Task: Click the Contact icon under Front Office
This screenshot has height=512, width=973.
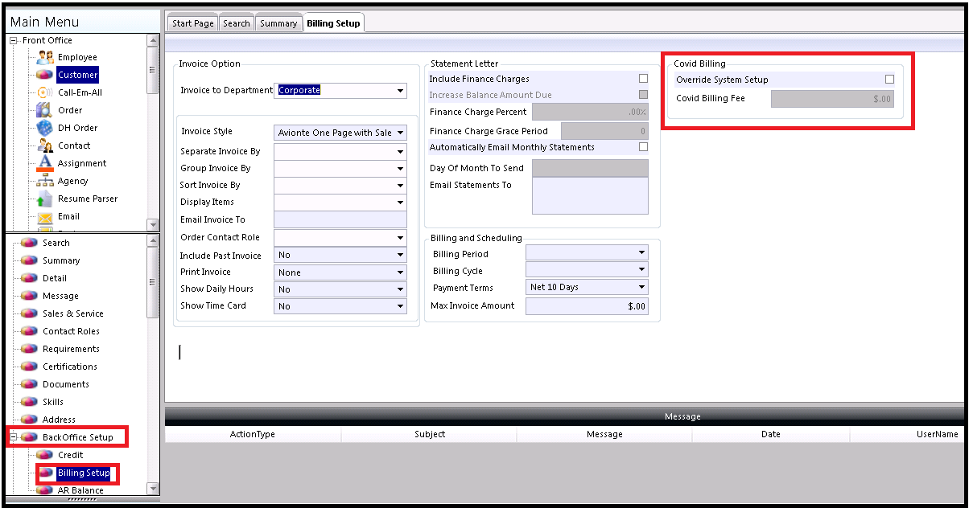Action: point(45,145)
